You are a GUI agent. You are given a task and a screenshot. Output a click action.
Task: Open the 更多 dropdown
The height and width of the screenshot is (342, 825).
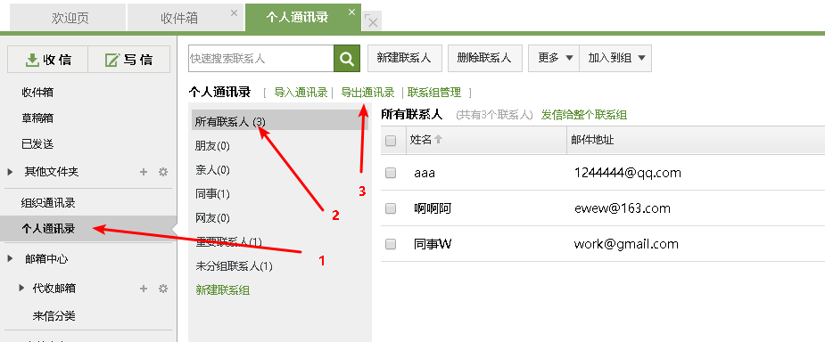click(554, 58)
